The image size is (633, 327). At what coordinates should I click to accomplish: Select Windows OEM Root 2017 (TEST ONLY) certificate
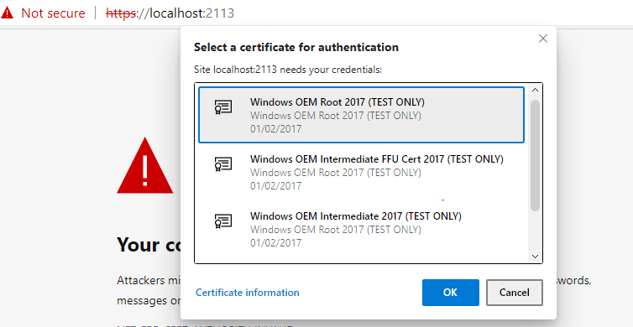361,115
